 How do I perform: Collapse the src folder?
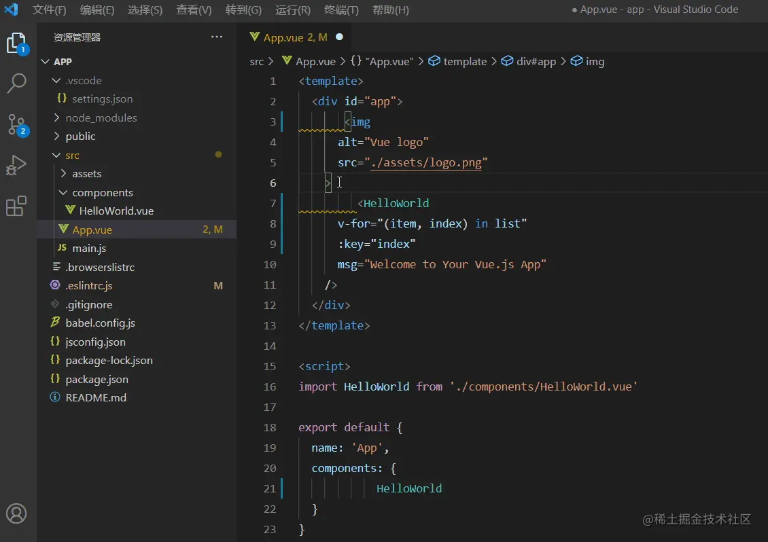(57, 155)
